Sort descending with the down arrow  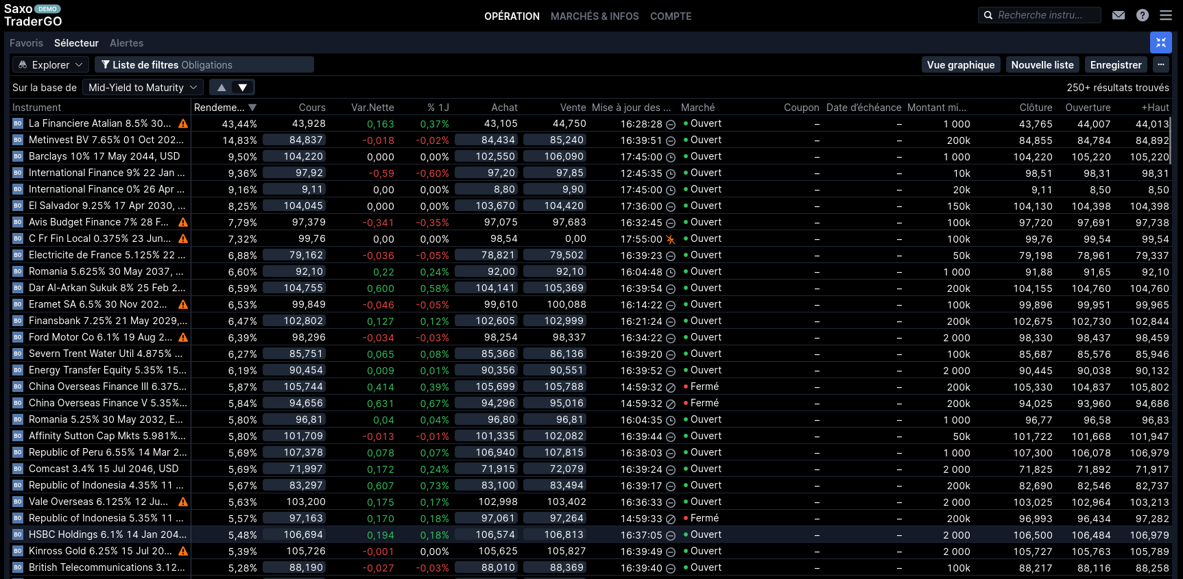coord(243,88)
